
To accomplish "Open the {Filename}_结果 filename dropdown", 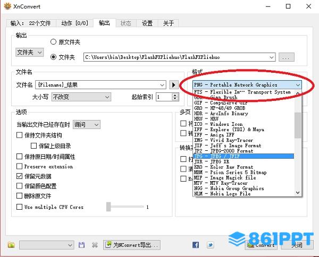I will coord(162,85).
